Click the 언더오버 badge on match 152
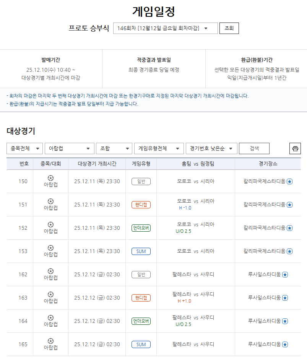The width and height of the screenshot is (307, 358). (141, 228)
